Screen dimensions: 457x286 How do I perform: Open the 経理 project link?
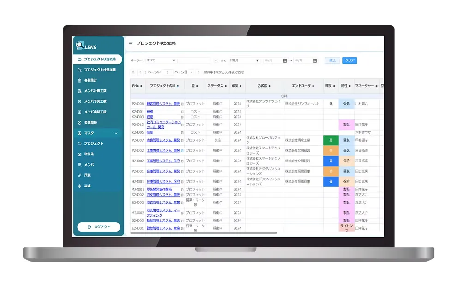pyautogui.click(x=150, y=117)
